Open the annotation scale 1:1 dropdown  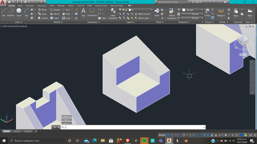pyautogui.click(x=220, y=135)
